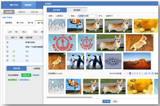Open the 从新到旧 sort order dropdown
The width and height of the screenshot is (160, 106).
tap(62, 16)
